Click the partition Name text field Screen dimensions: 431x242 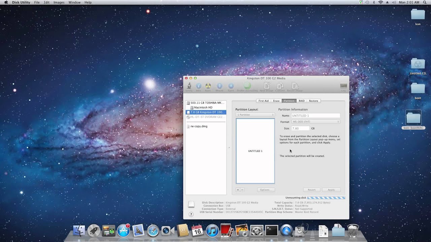(x=316, y=116)
